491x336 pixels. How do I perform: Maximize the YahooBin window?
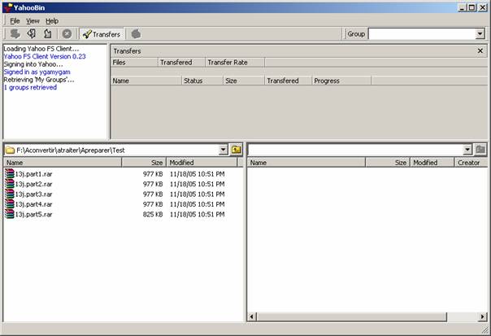472,7
